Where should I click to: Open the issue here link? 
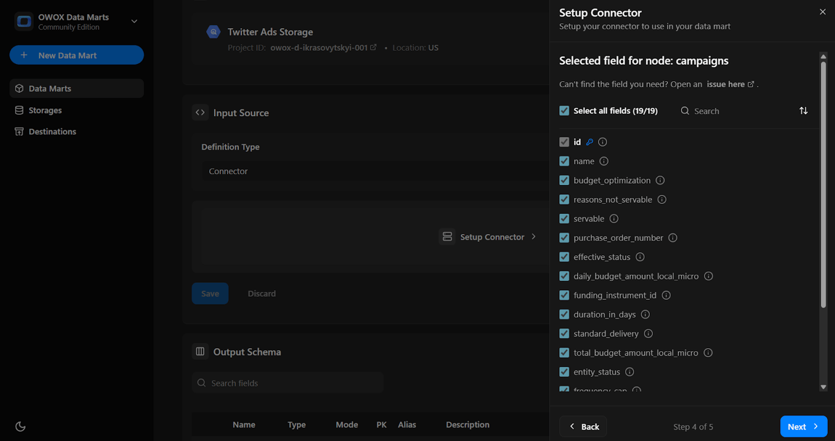click(730, 84)
